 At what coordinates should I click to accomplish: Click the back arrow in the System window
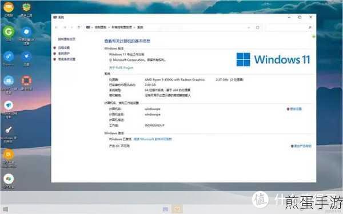57,27
